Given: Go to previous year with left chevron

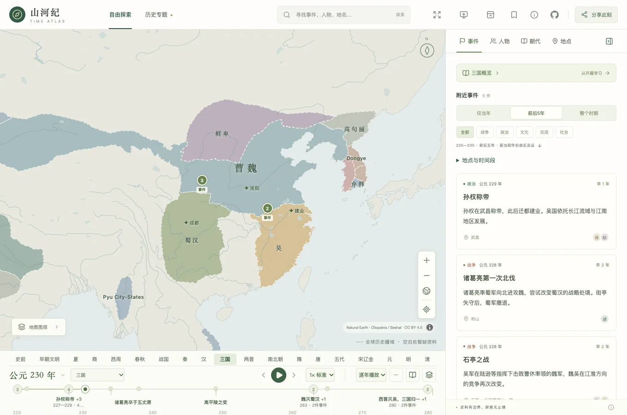Looking at the screenshot, I should tap(263, 375).
